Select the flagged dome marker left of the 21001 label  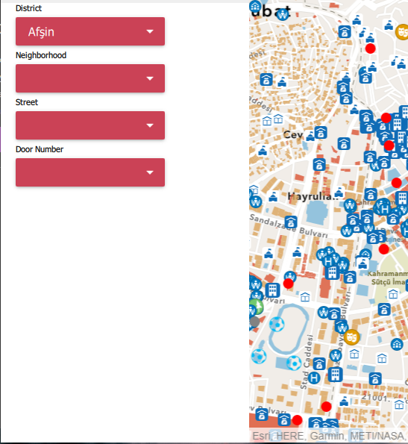pos(344,401)
